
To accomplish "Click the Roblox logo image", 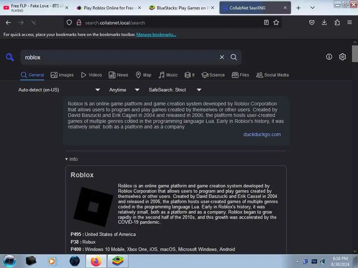I will click(x=93, y=207).
